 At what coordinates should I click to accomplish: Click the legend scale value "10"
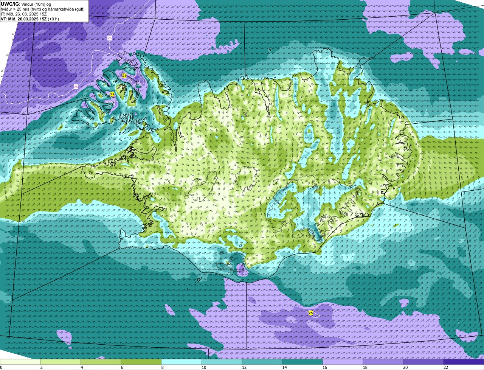pos(204,367)
